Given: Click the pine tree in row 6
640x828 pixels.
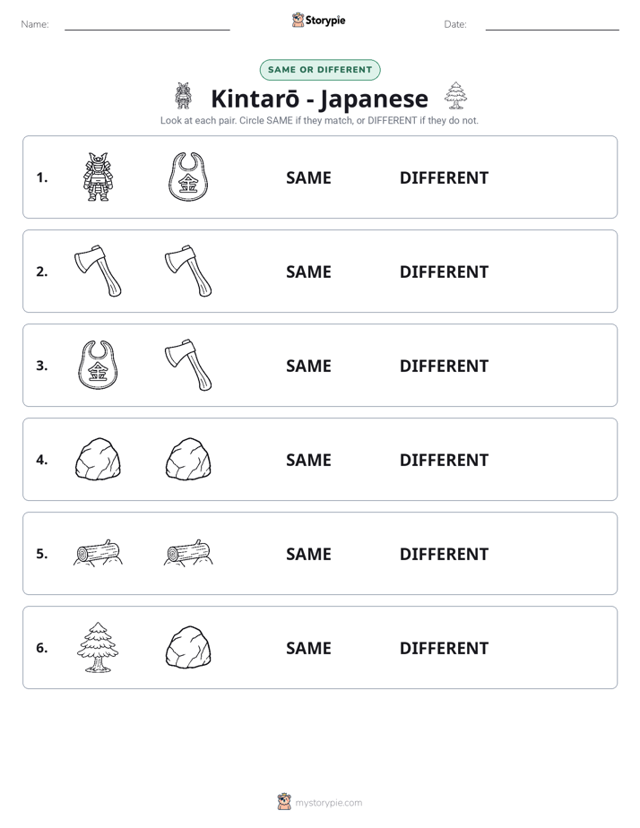Looking at the screenshot, I should point(98,647).
